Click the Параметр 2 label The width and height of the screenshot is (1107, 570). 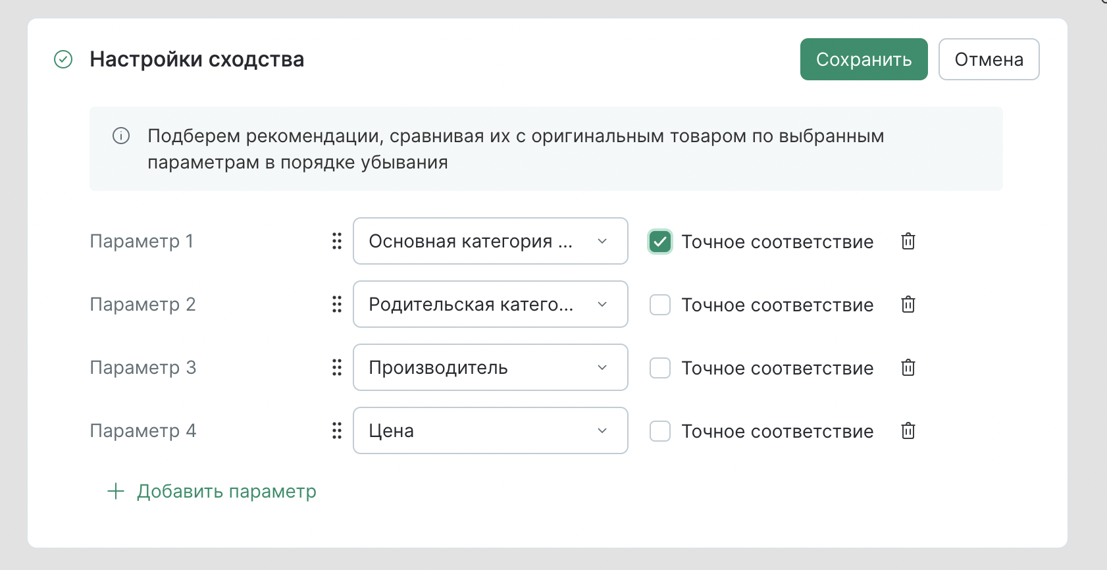pyautogui.click(x=143, y=304)
